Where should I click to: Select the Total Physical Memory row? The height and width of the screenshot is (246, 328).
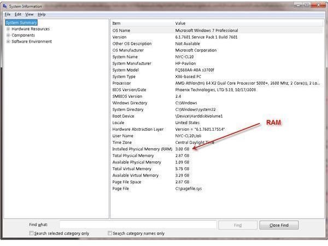click(217, 156)
